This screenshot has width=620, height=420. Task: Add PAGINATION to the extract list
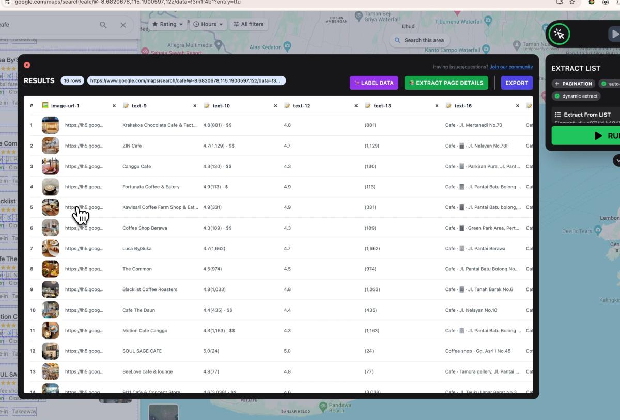pos(574,84)
